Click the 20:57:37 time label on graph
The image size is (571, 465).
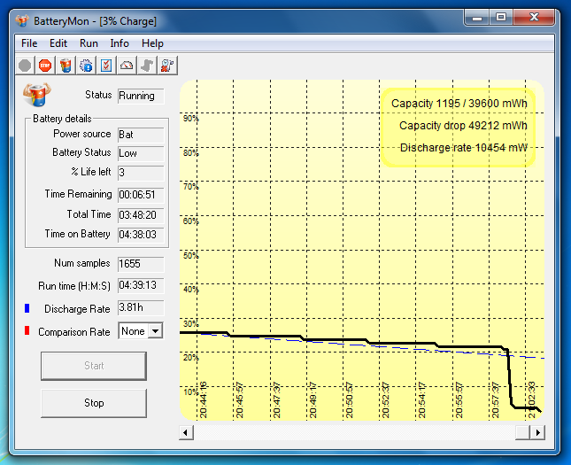pos(495,400)
